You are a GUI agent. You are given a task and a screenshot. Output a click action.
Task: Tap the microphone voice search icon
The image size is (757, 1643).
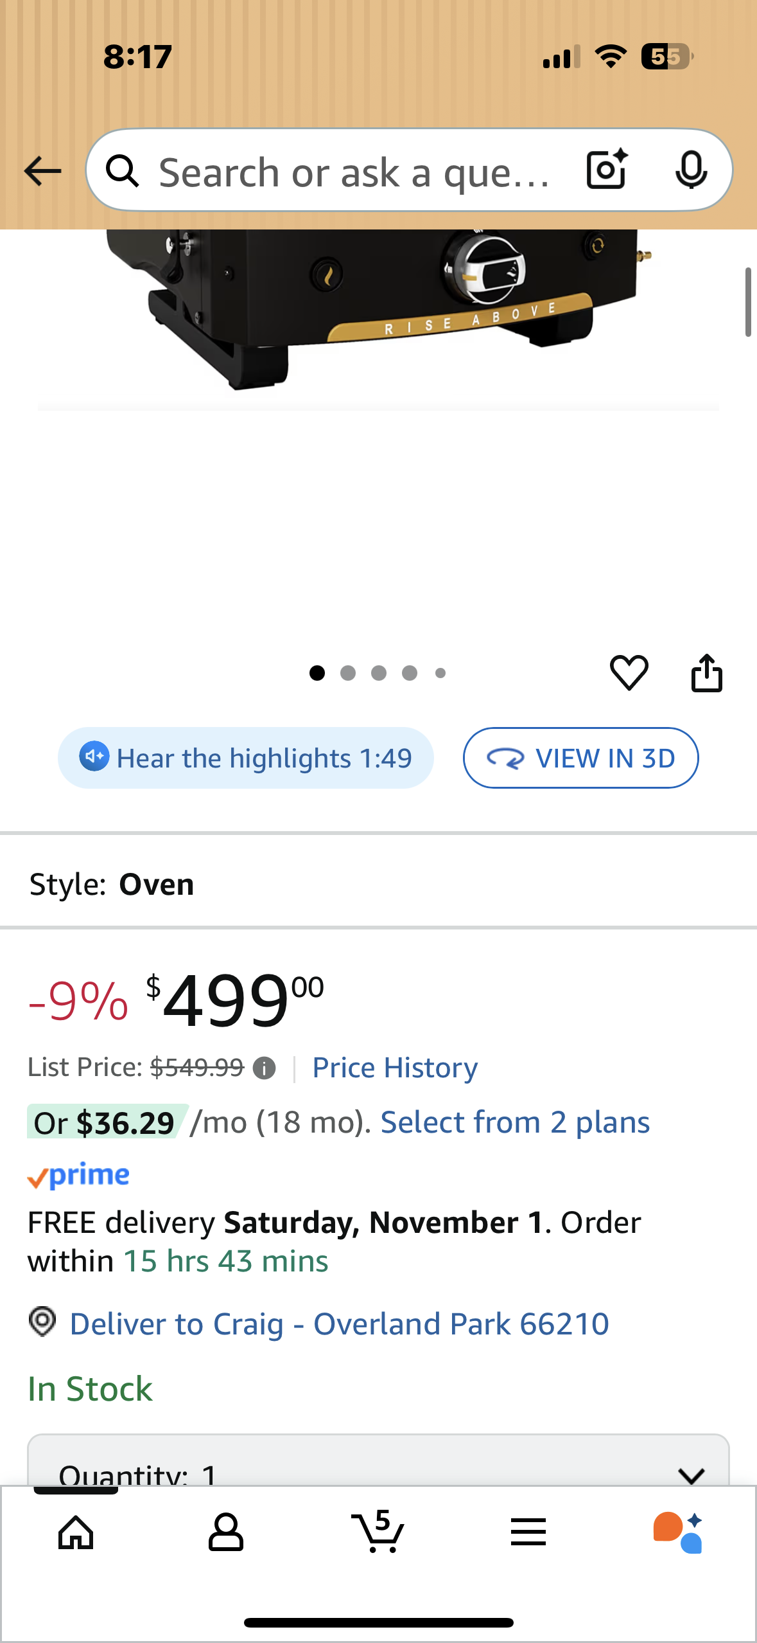[691, 170]
